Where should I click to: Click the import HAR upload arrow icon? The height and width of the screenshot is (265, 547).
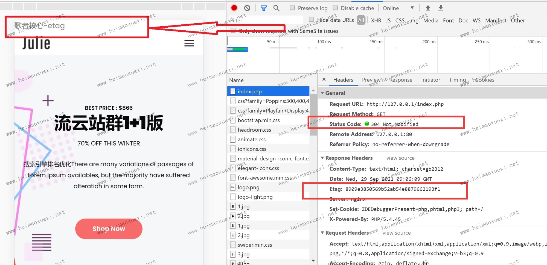[x=428, y=8]
